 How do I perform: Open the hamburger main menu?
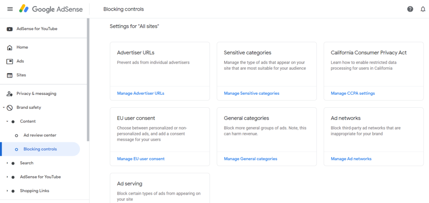coord(10,9)
